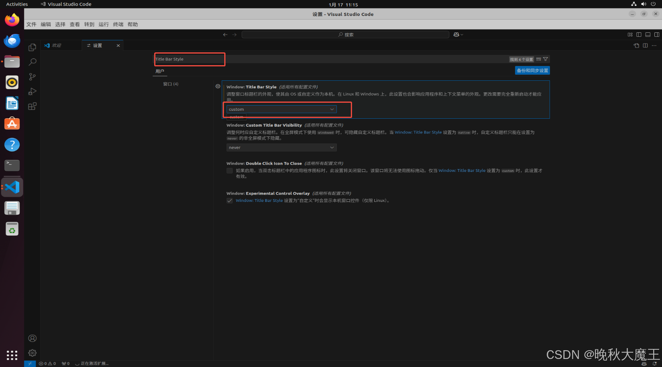This screenshot has height=367, width=662.
Task: Show applications grid in dock
Action: (x=12, y=355)
